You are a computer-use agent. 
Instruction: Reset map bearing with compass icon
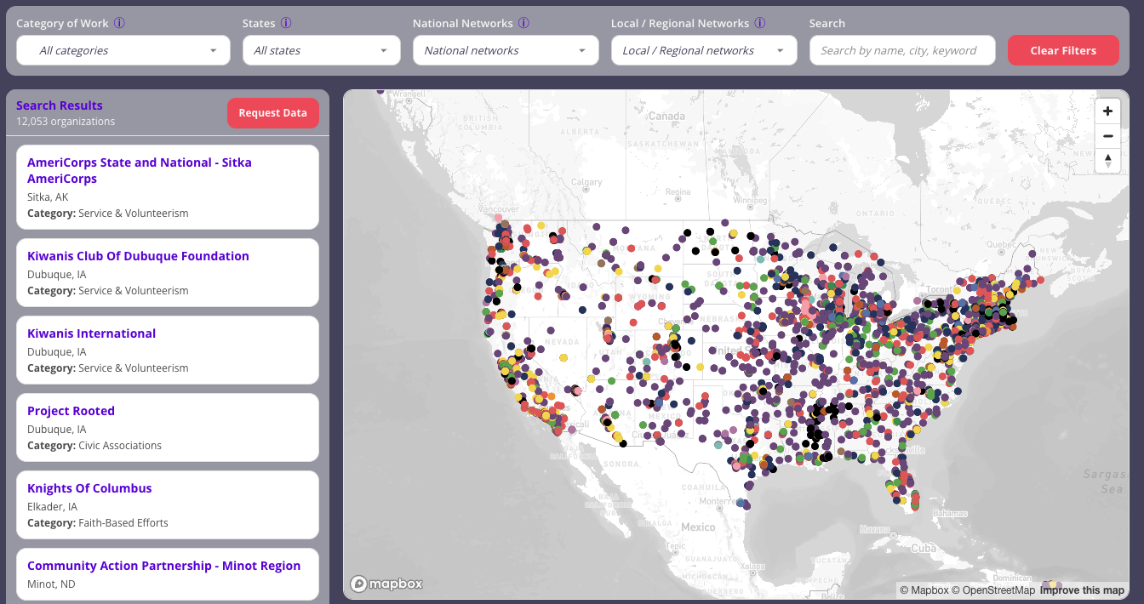click(1107, 160)
